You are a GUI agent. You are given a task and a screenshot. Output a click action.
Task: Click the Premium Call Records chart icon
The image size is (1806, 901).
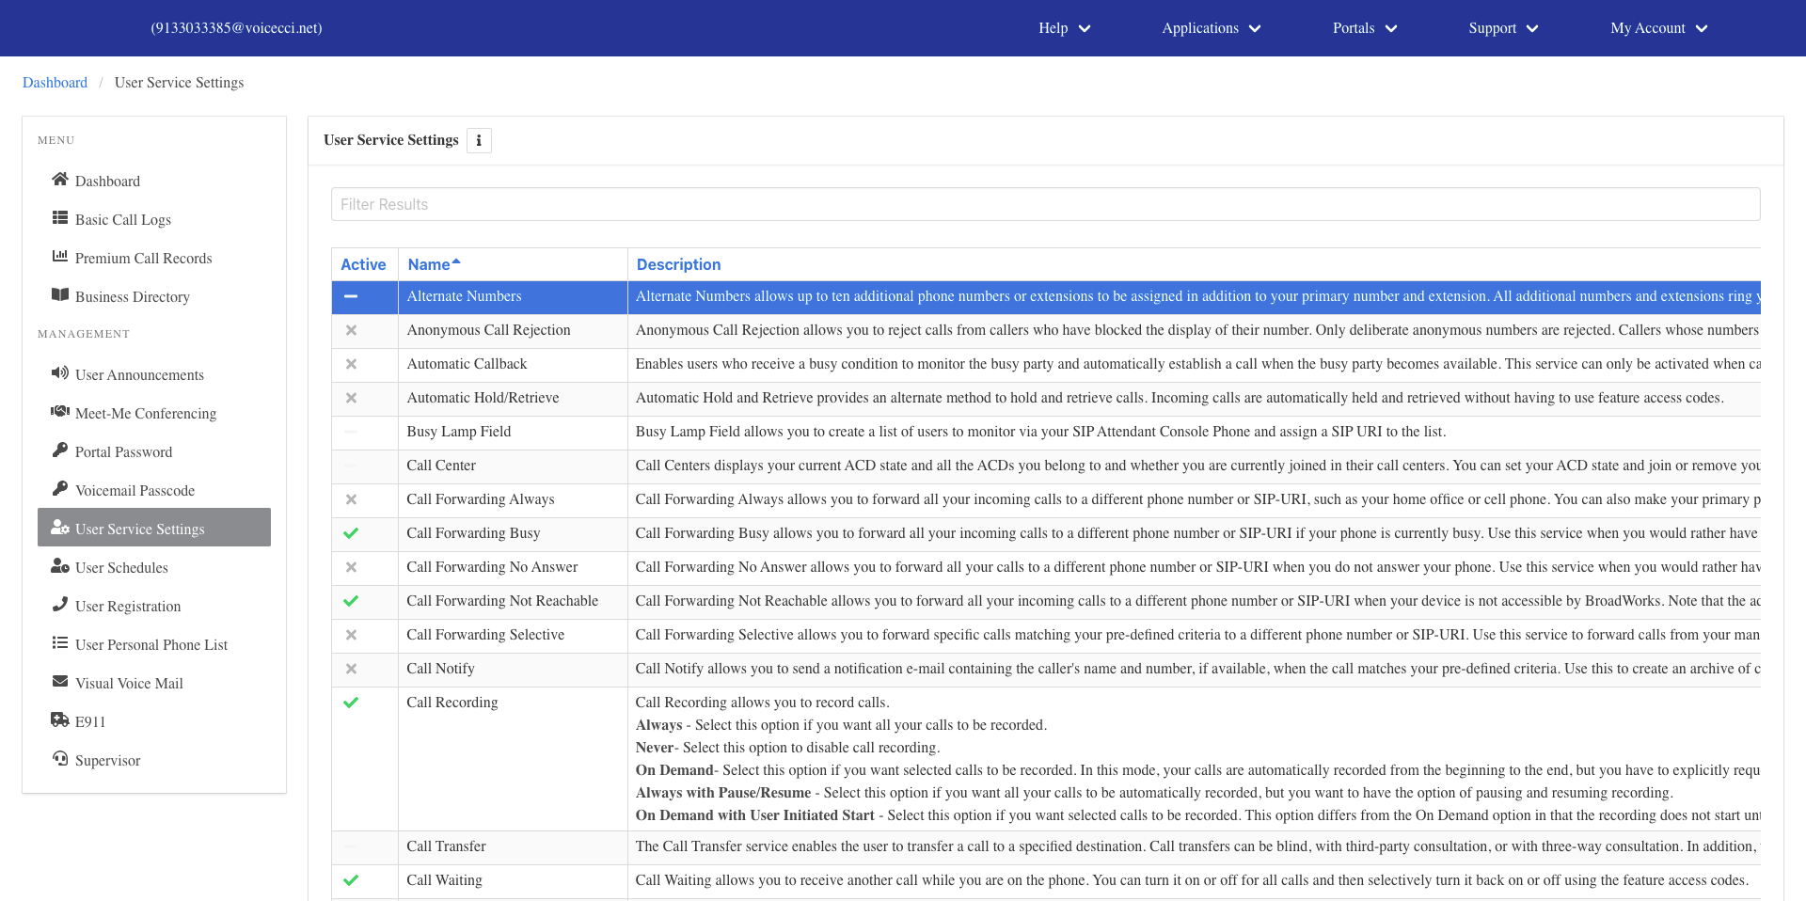click(60, 256)
